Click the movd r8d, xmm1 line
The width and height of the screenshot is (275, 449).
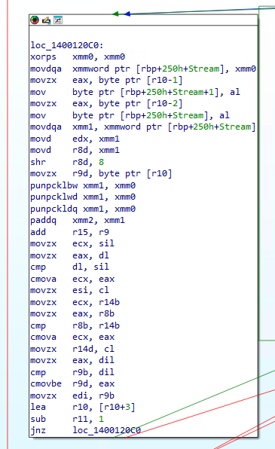coord(75,150)
